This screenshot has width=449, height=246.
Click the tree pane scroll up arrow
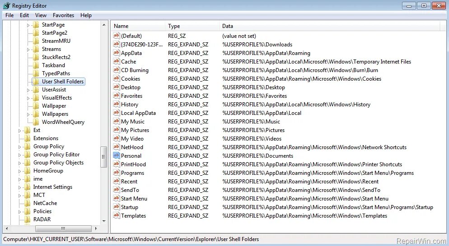103,25
